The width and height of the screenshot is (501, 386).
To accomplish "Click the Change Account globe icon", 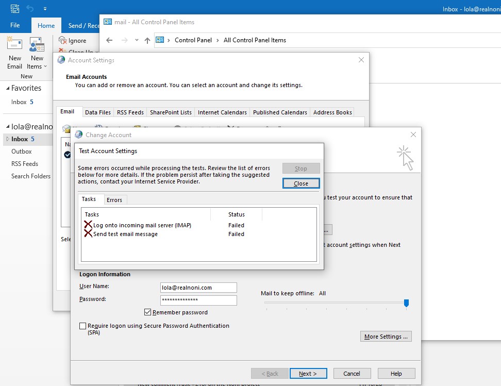I will pos(78,135).
